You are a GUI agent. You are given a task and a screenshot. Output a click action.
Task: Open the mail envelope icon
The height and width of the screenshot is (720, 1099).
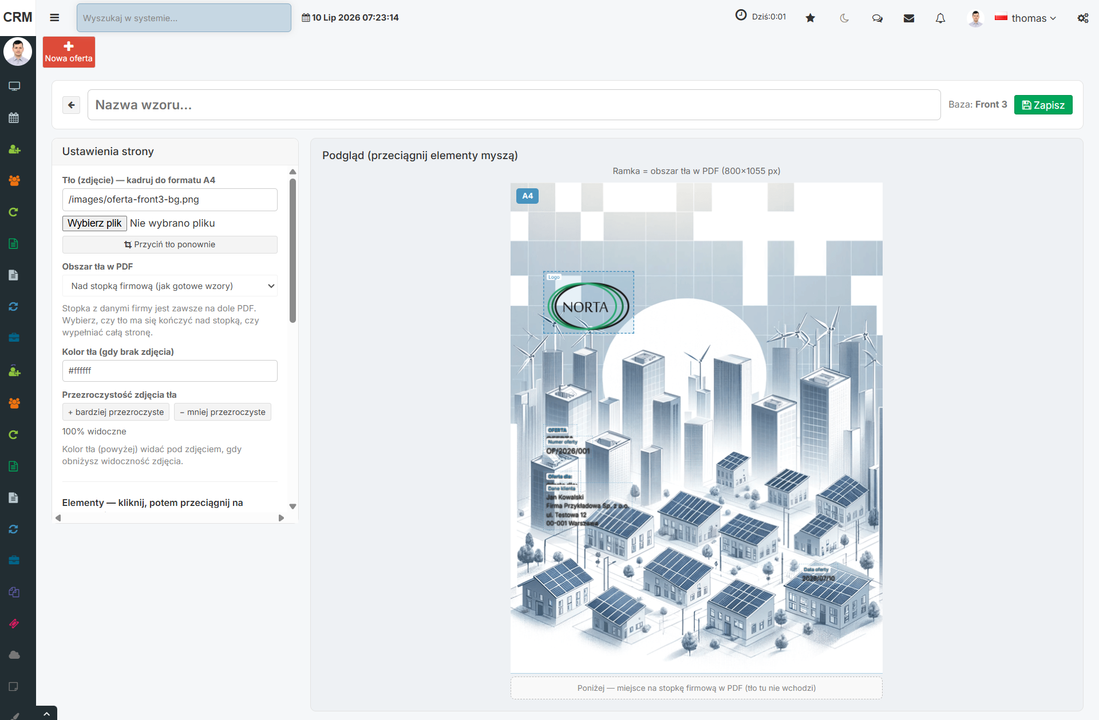[x=908, y=18]
